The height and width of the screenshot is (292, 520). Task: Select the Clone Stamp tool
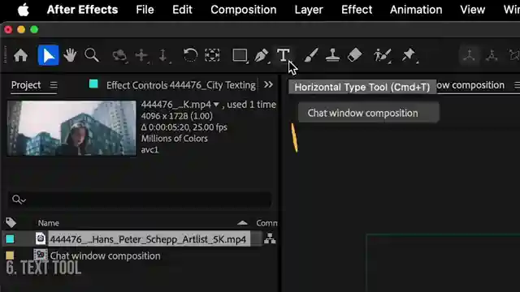coord(332,55)
